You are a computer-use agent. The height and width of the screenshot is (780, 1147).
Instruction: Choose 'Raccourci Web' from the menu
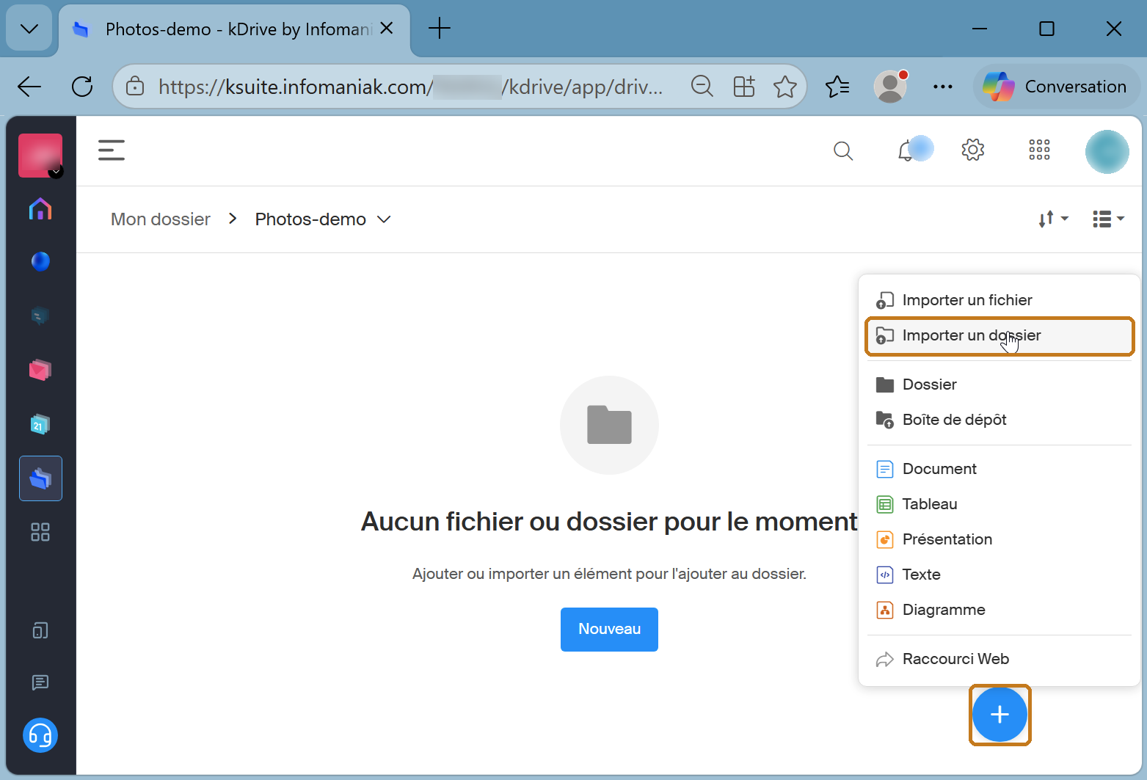coord(999,659)
